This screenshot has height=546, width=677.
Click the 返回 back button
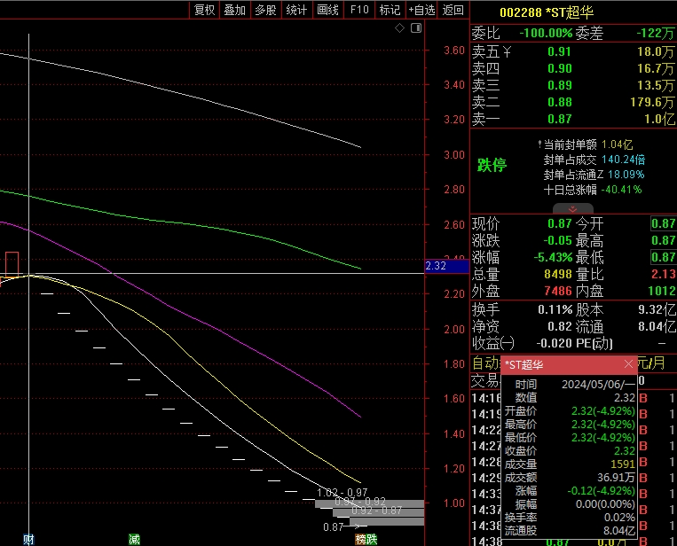(x=453, y=10)
